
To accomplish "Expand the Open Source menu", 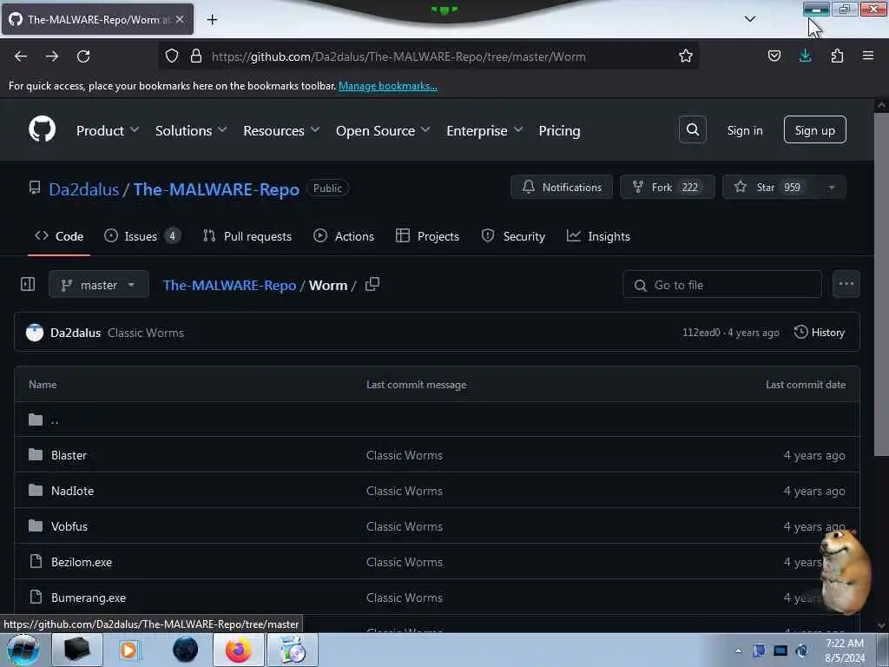I will (x=383, y=130).
